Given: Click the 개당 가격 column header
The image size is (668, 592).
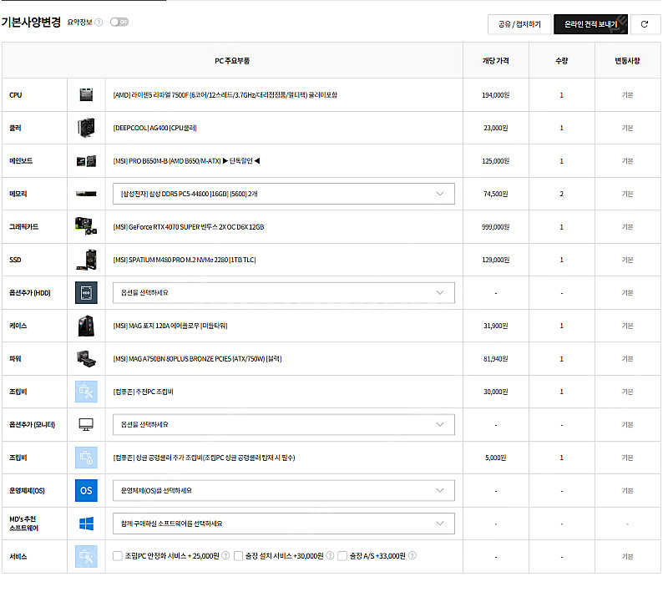Looking at the screenshot, I should [495, 60].
